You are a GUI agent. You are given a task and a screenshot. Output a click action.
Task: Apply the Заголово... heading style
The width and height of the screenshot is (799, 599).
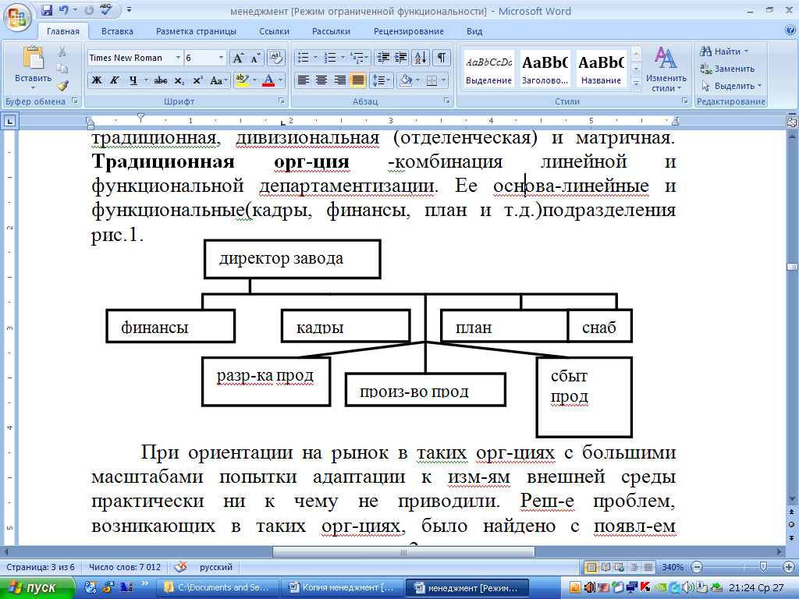click(545, 69)
